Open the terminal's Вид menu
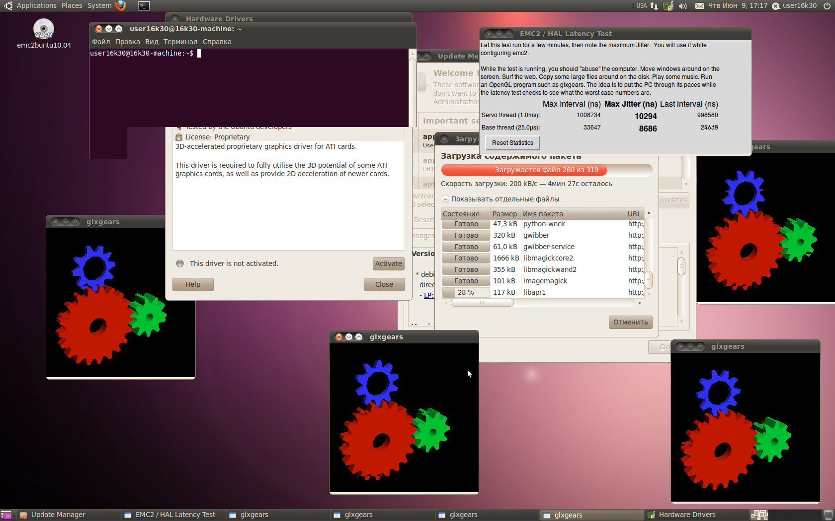The image size is (835, 521). point(152,42)
